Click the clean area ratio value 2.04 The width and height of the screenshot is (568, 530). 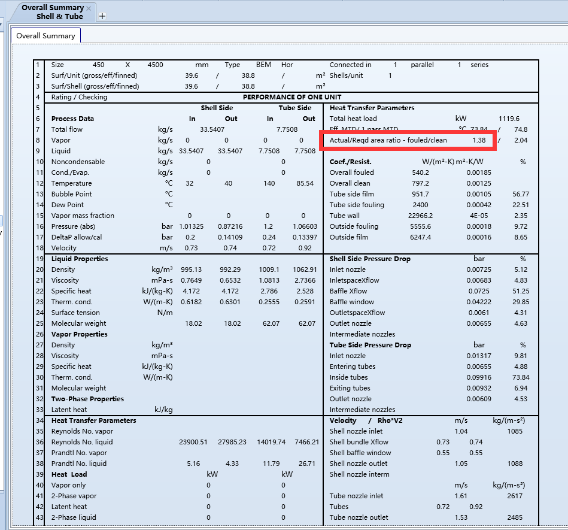click(x=521, y=140)
